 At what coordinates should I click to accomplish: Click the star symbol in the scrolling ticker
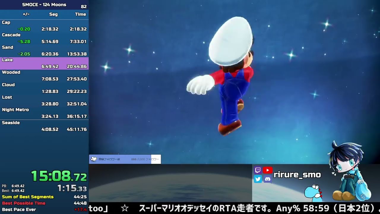(125, 208)
